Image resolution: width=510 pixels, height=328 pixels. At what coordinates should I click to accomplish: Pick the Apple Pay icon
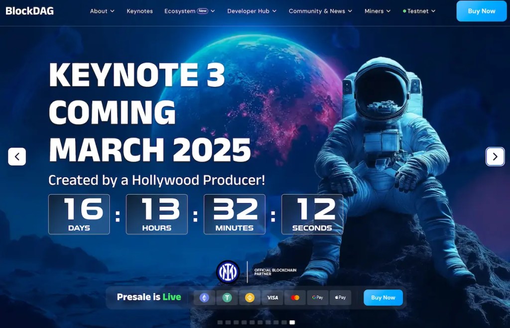340,298
